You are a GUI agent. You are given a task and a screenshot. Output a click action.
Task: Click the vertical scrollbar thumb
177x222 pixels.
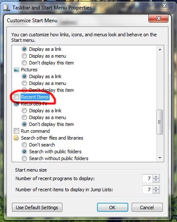[160, 122]
